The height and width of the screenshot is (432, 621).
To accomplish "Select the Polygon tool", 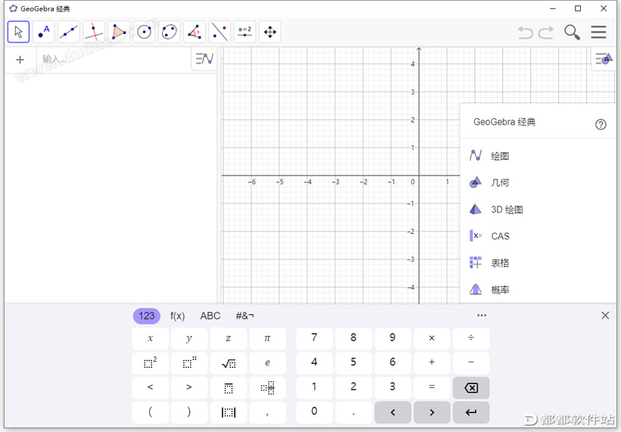I will click(119, 32).
